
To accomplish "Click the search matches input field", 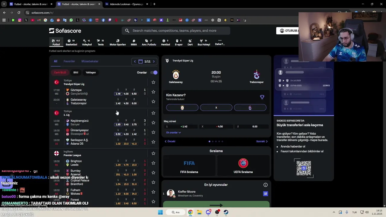I will [x=176, y=30].
